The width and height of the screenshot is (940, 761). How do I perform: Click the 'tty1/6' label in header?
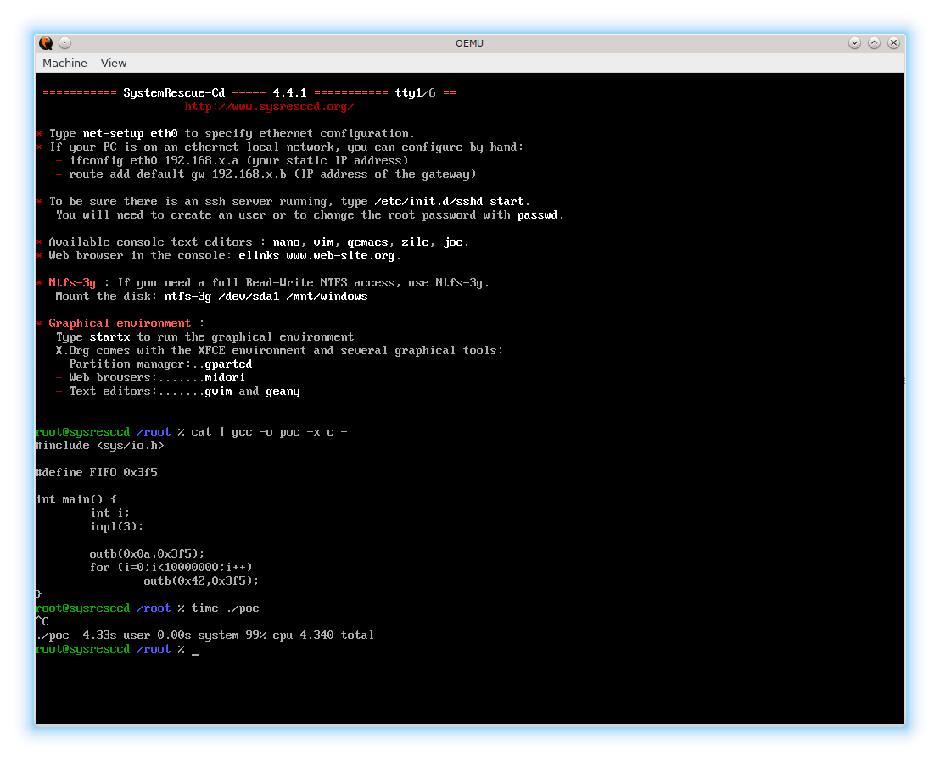pyautogui.click(x=416, y=93)
